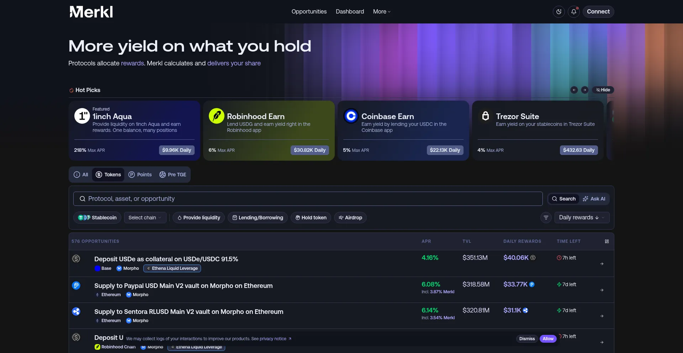Click the 1inch Aqua logo icon
The image size is (683, 353).
[x=82, y=116]
